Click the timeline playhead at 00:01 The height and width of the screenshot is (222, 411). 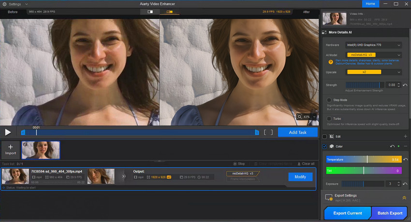[x=36, y=132]
